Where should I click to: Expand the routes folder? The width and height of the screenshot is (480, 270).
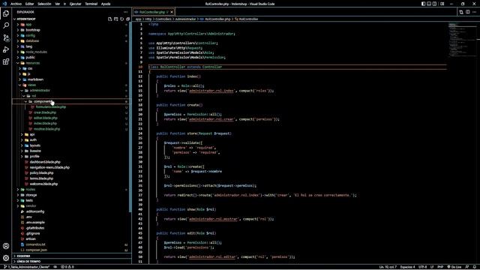point(30,190)
